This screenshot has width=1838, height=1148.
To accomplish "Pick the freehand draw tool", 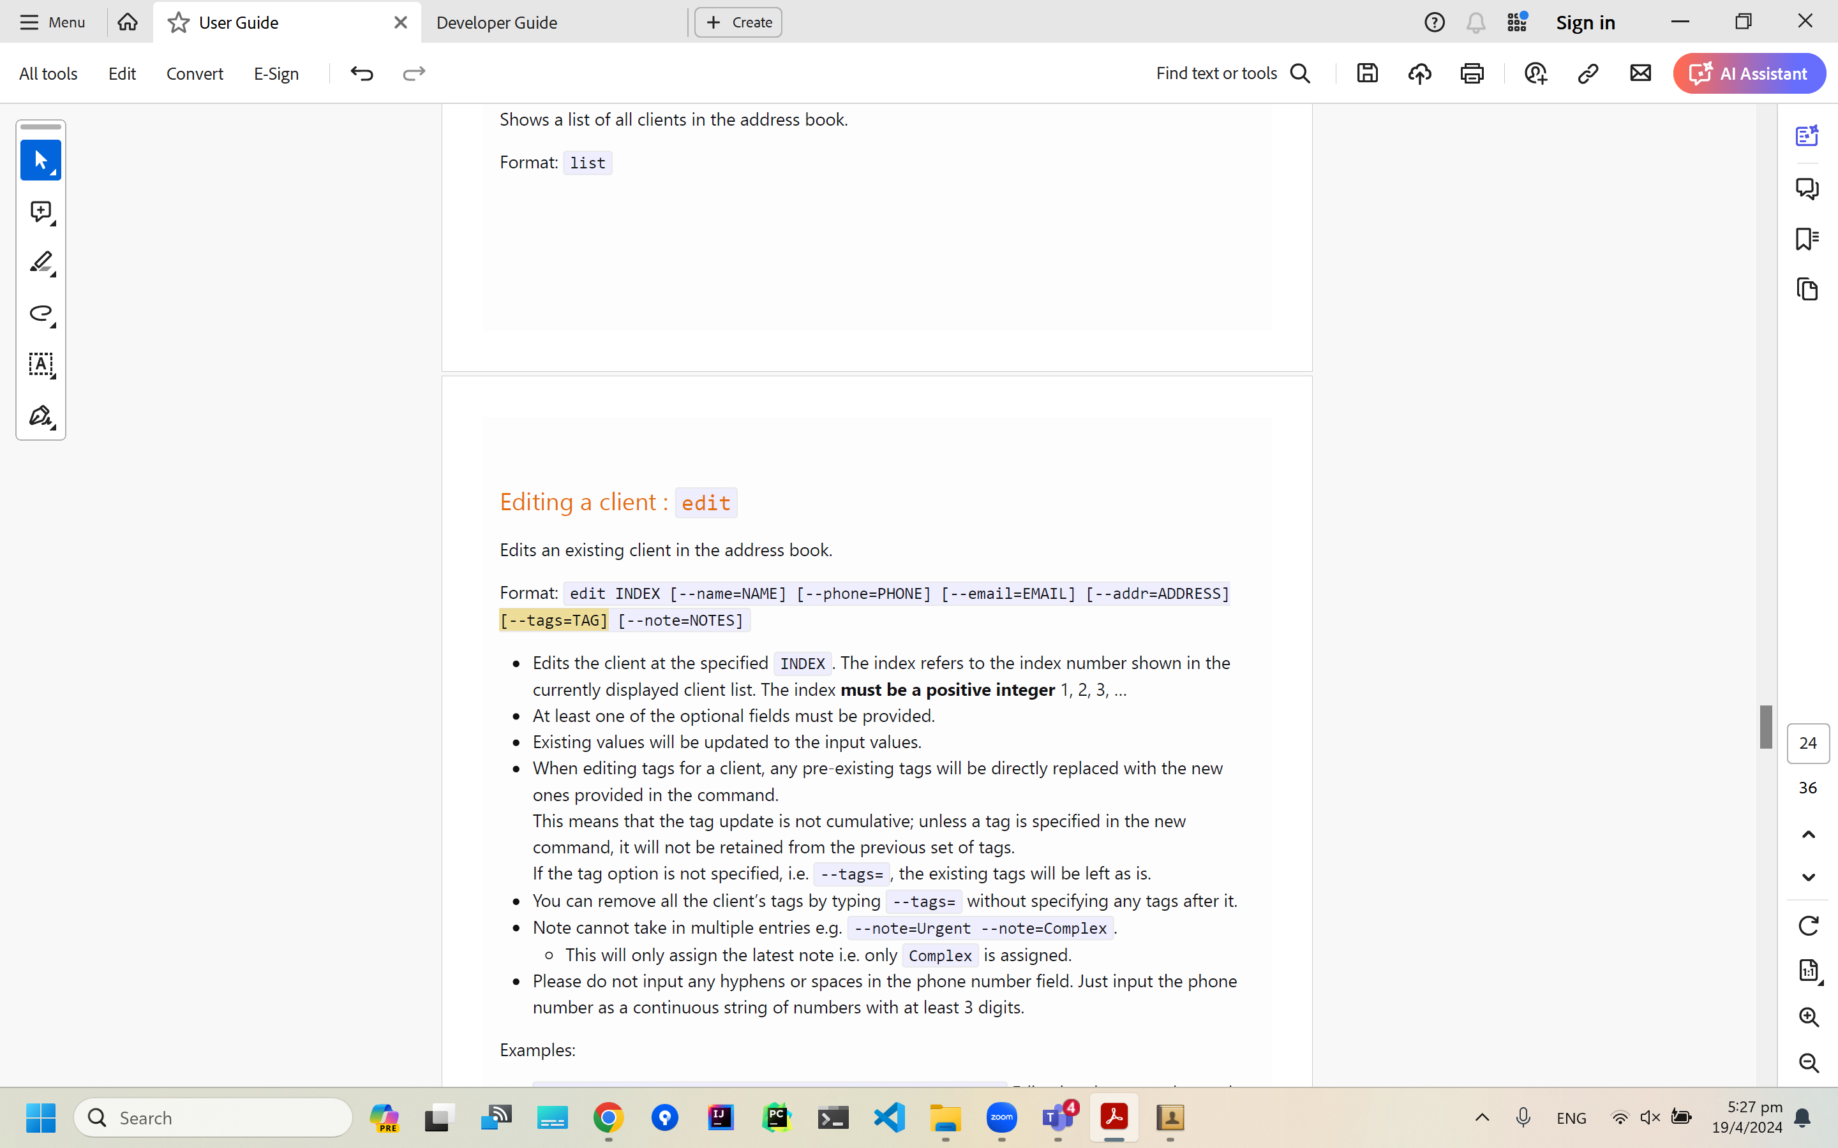I will coord(40,314).
